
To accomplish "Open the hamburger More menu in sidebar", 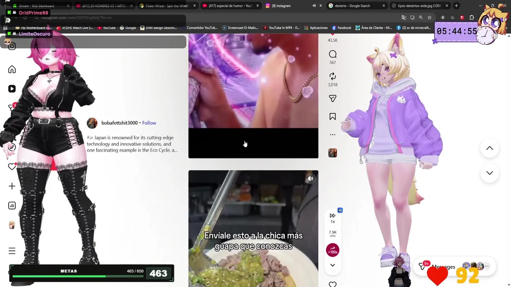I will click(x=12, y=251).
